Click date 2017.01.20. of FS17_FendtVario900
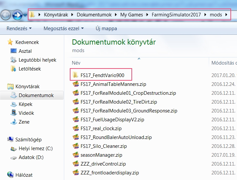 223,75
